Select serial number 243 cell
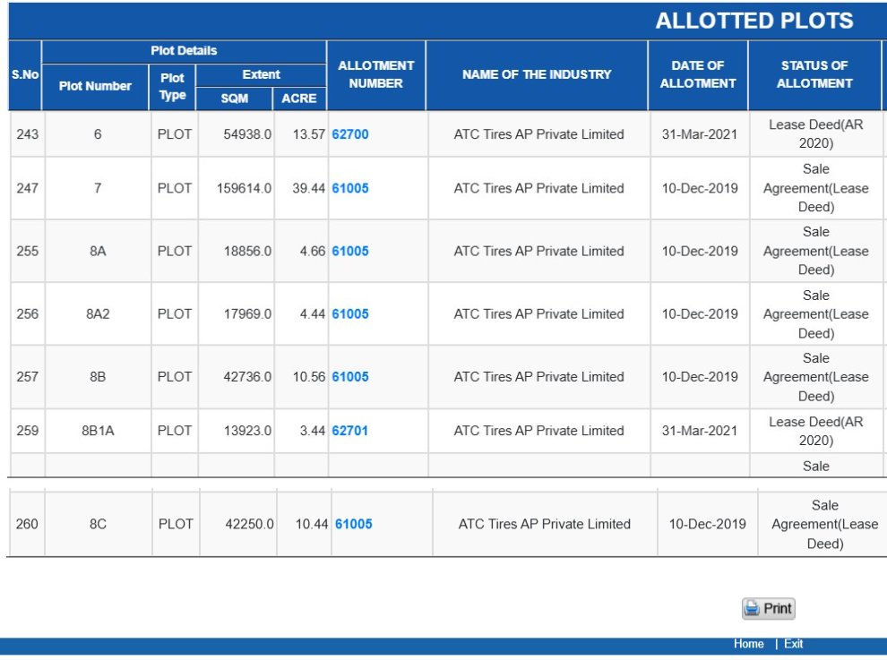Viewport: 887px width, 660px height. click(27, 134)
